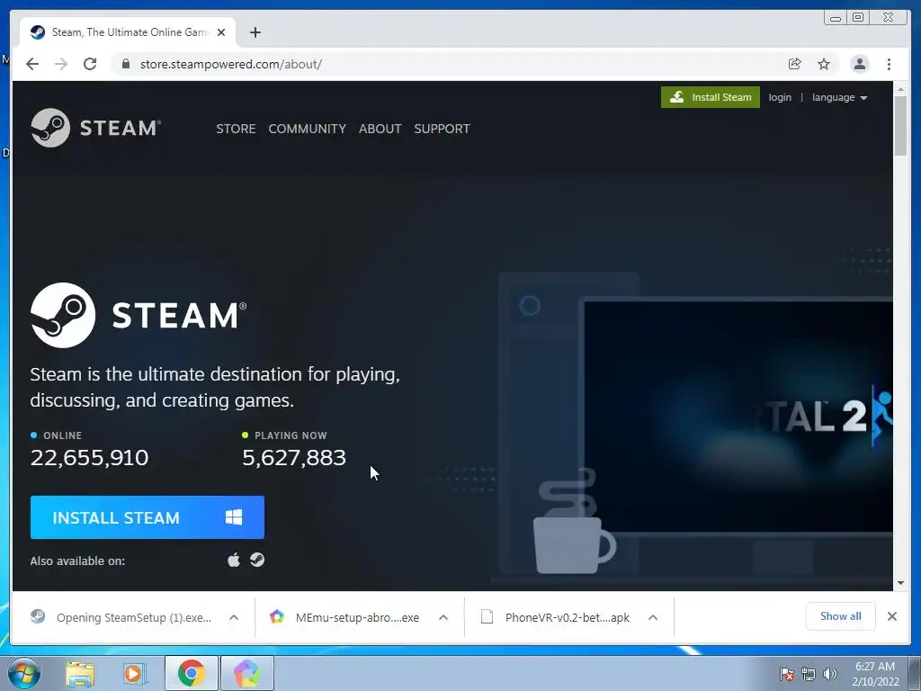Bookmark this page with the star icon
Screen dimensions: 921x691
(x=824, y=64)
